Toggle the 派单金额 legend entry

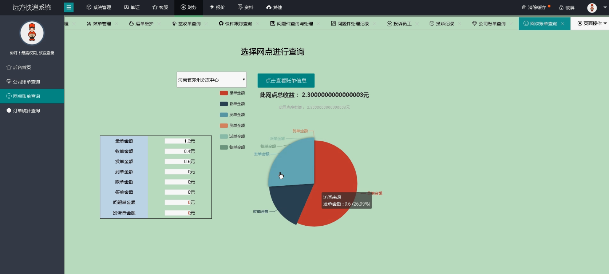tap(232, 137)
